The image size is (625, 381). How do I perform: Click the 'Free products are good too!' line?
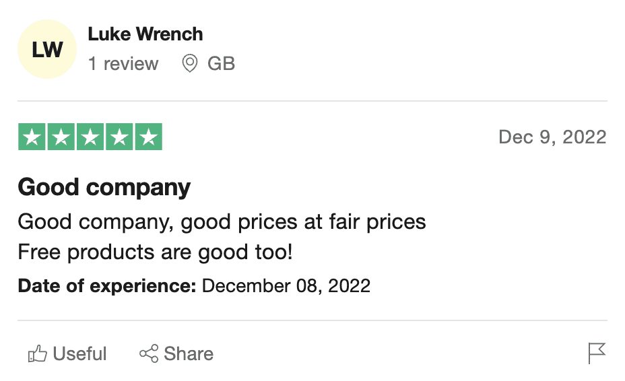156,252
